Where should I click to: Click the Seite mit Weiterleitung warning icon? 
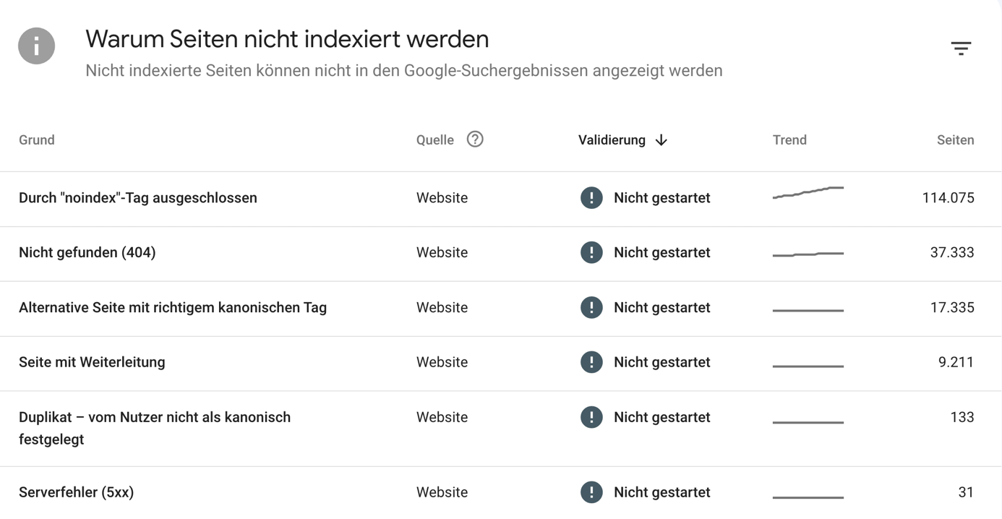(591, 362)
